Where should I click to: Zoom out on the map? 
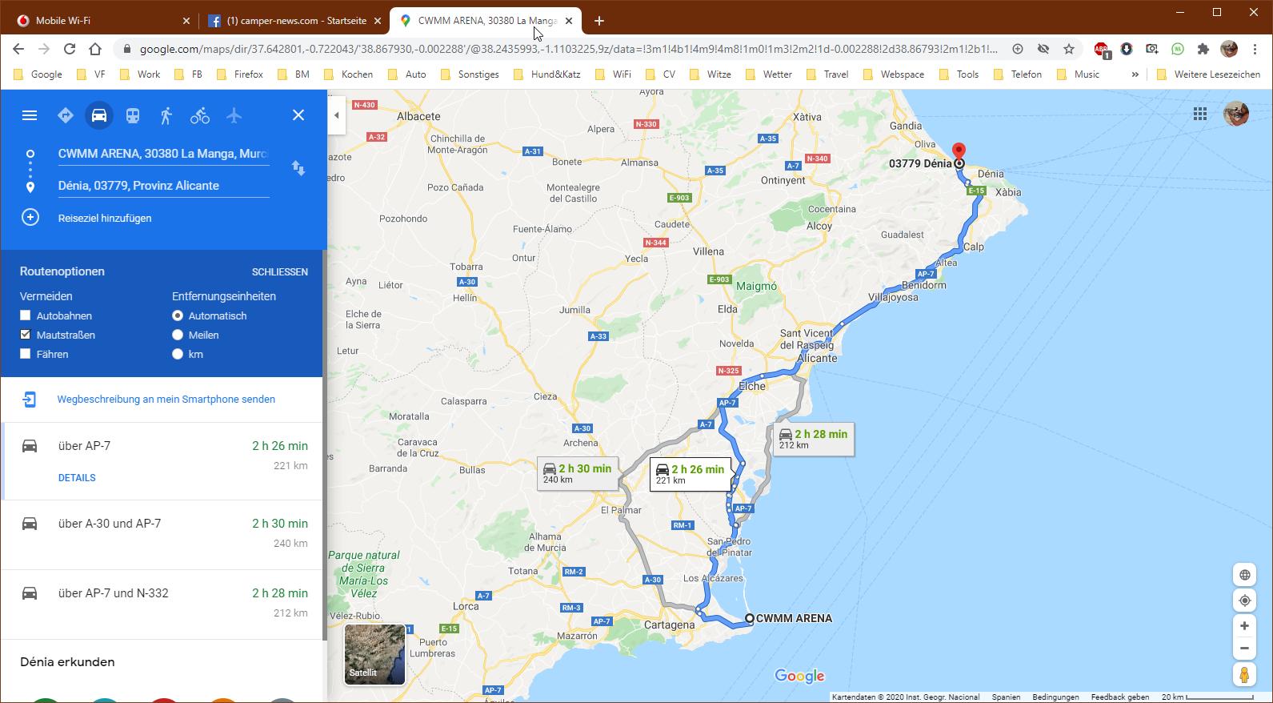point(1244,649)
